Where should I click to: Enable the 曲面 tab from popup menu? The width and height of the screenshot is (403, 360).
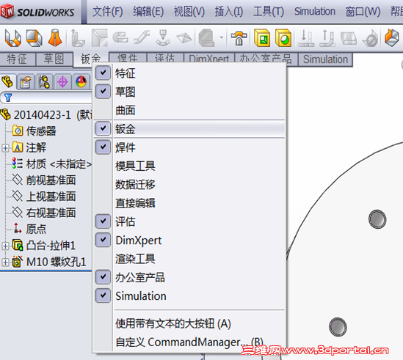tap(189, 111)
